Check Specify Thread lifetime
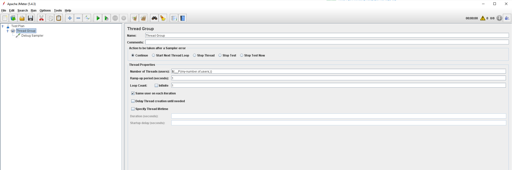This screenshot has width=512, height=170. pyautogui.click(x=133, y=109)
